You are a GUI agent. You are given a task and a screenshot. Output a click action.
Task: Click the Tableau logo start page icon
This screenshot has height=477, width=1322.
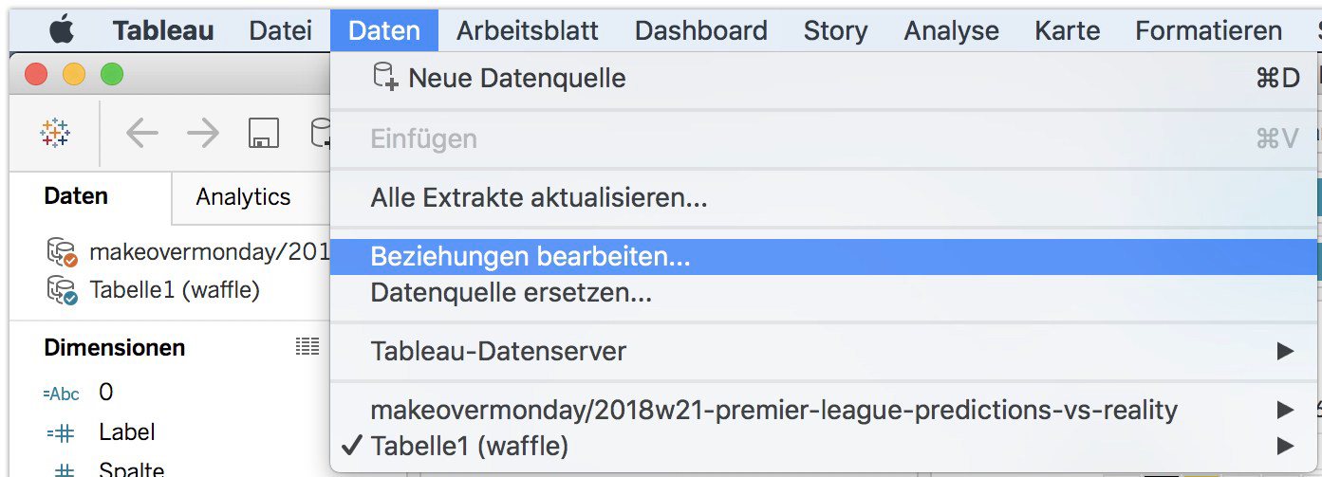(56, 134)
